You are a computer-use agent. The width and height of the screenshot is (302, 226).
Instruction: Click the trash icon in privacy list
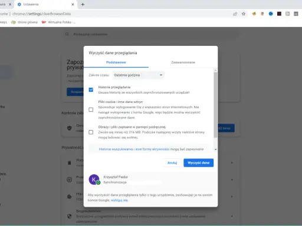[x=69, y=162]
